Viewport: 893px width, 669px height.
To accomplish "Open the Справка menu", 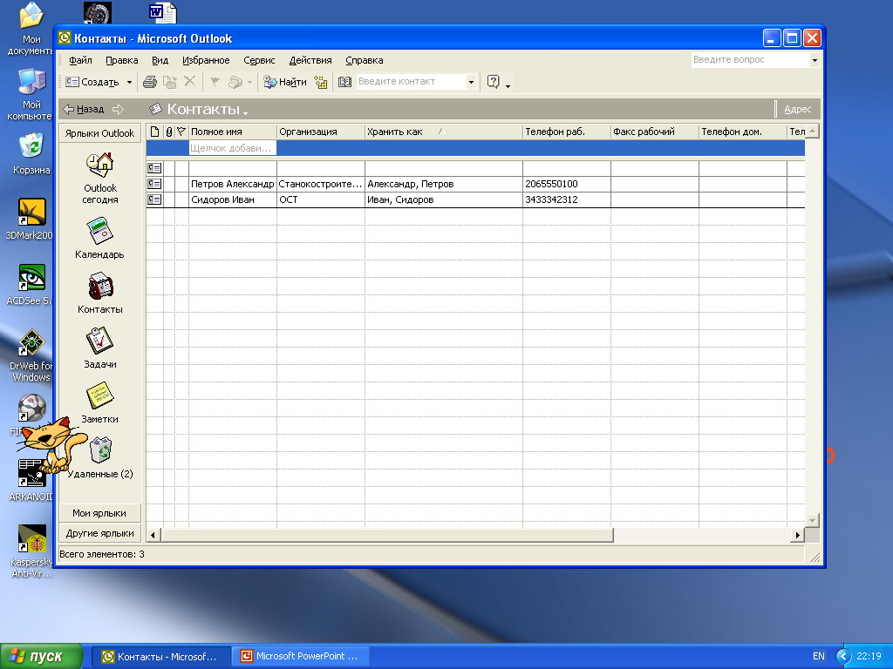I will (364, 60).
